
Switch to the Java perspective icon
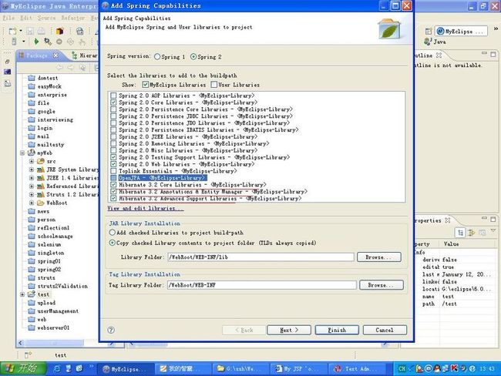[x=428, y=42]
